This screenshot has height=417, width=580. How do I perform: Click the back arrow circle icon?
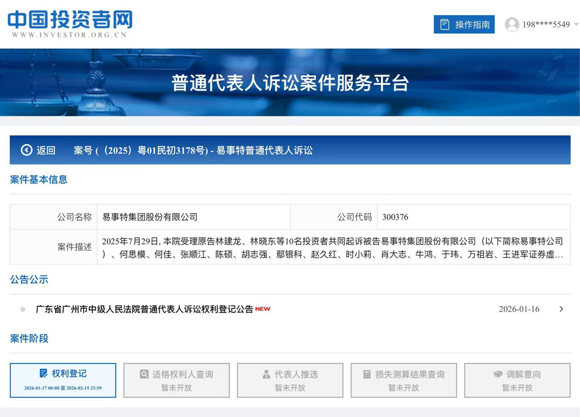[26, 150]
